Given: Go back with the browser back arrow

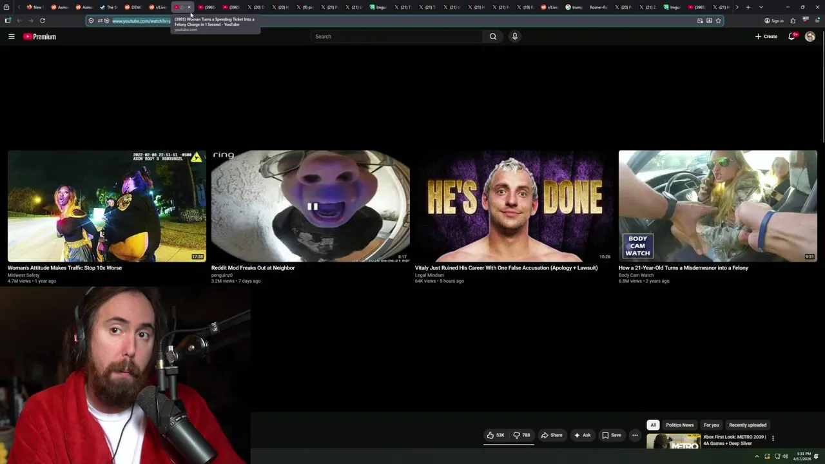Looking at the screenshot, I should [19, 21].
